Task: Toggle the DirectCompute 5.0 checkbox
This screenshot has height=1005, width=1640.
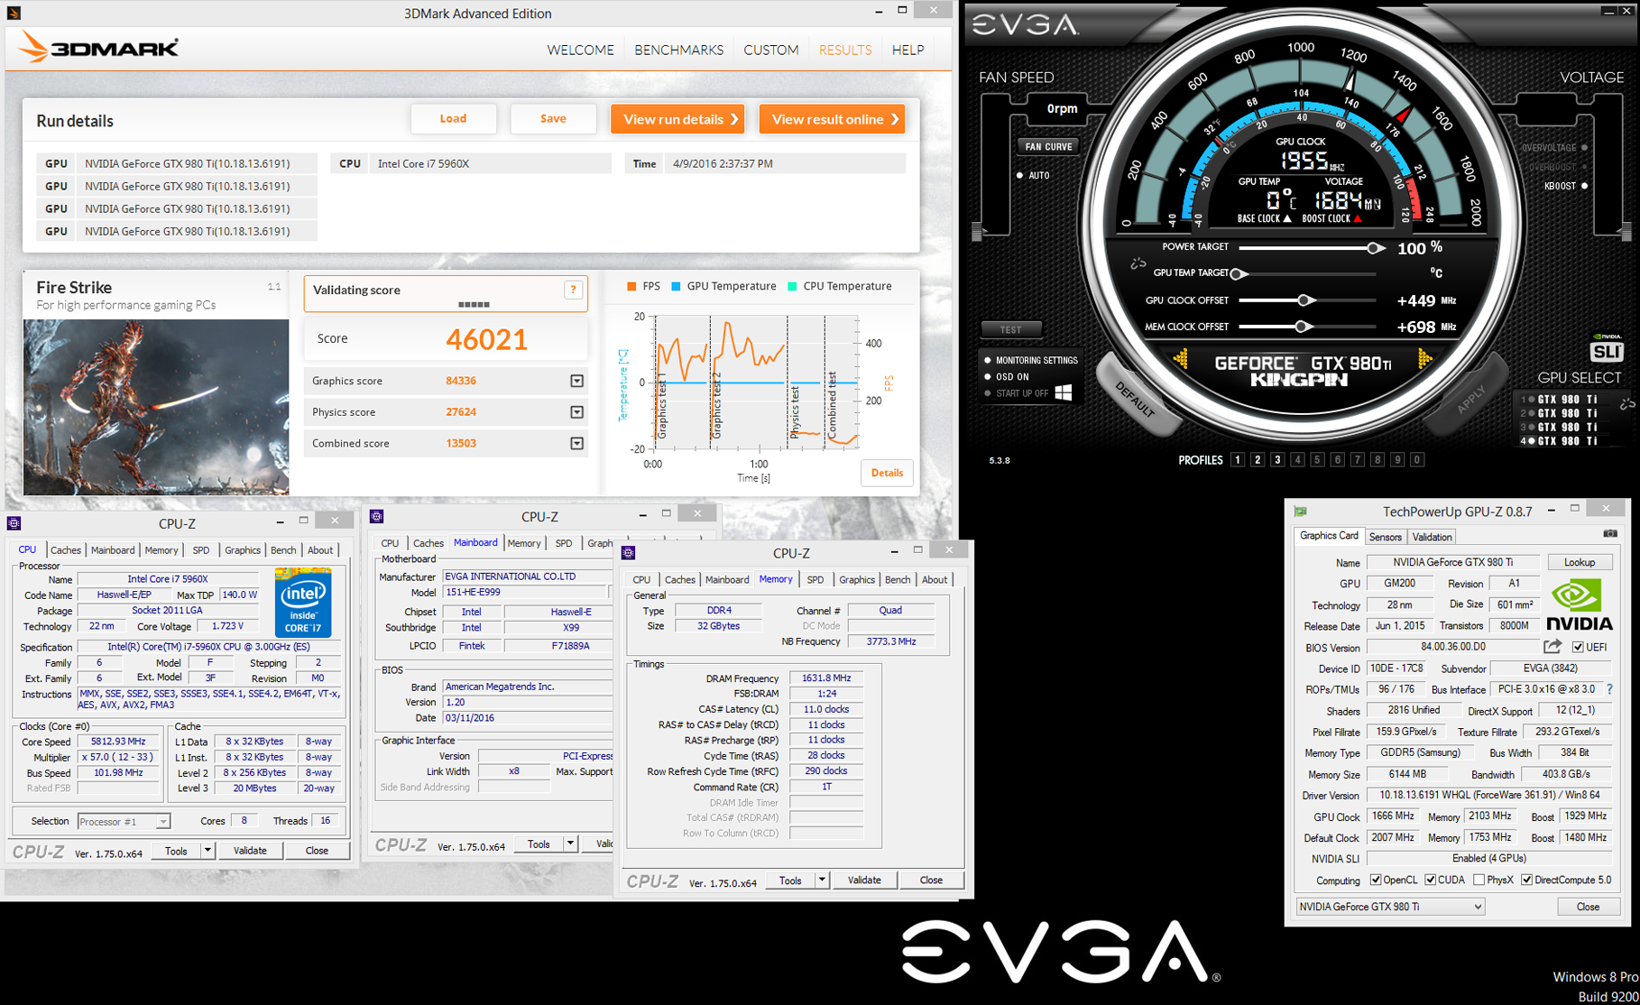Action: click(1526, 880)
